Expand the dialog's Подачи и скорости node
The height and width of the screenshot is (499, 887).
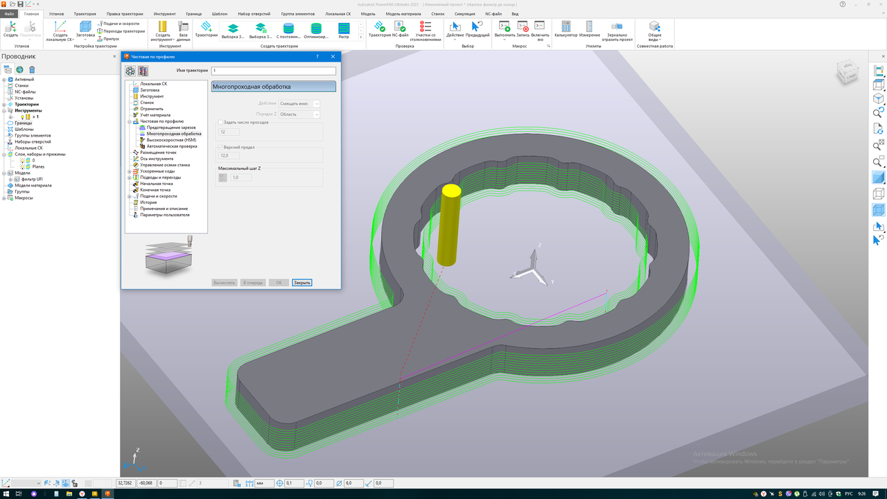pyautogui.click(x=129, y=196)
